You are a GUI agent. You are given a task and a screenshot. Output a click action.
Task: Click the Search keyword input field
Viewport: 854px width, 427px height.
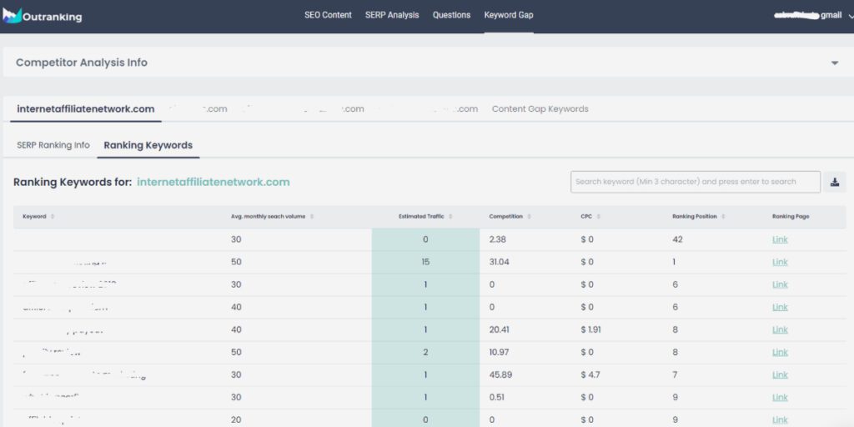click(x=696, y=182)
